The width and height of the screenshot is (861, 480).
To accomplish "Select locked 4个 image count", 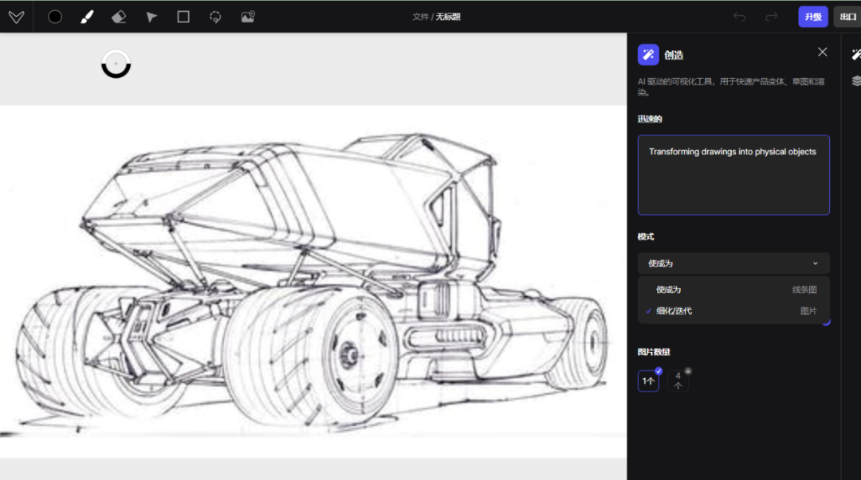I will tap(678, 380).
